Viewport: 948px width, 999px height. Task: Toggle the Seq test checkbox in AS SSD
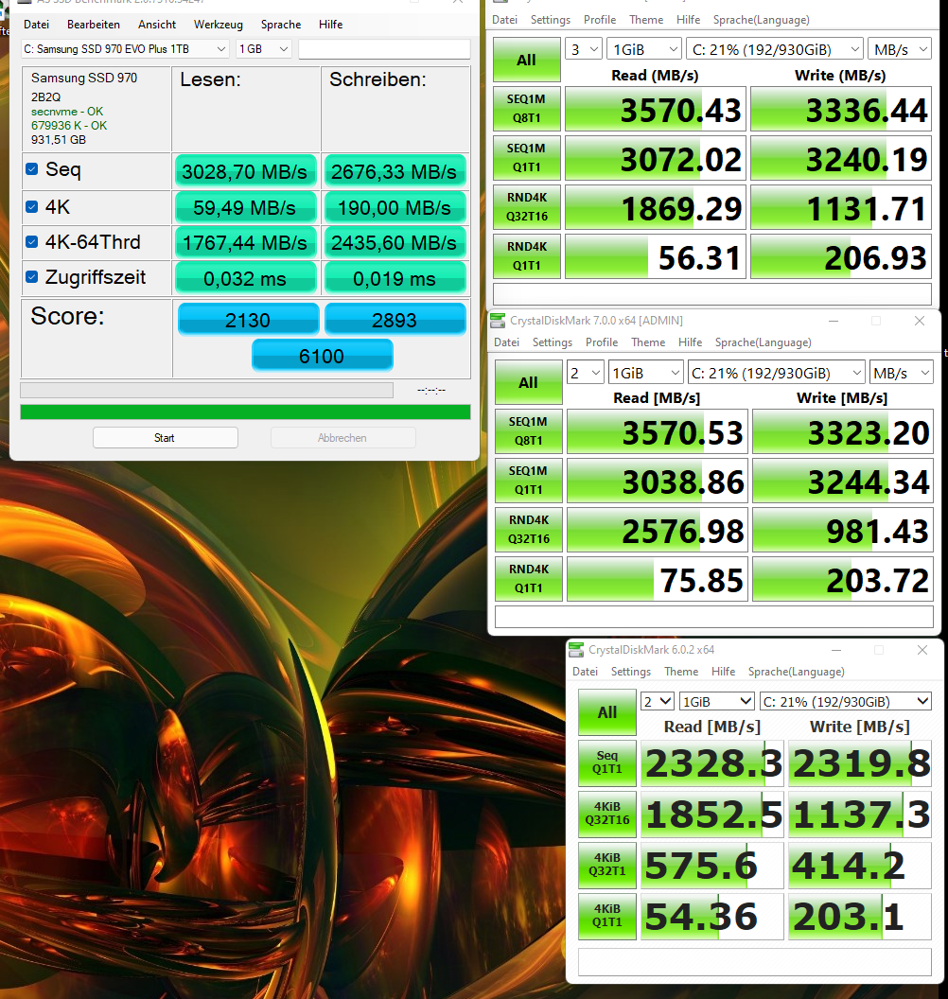pos(32,168)
